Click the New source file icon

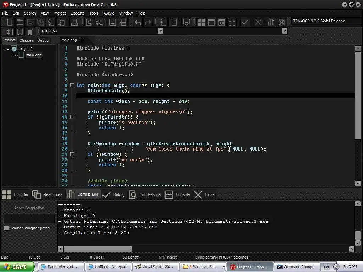(10, 22)
